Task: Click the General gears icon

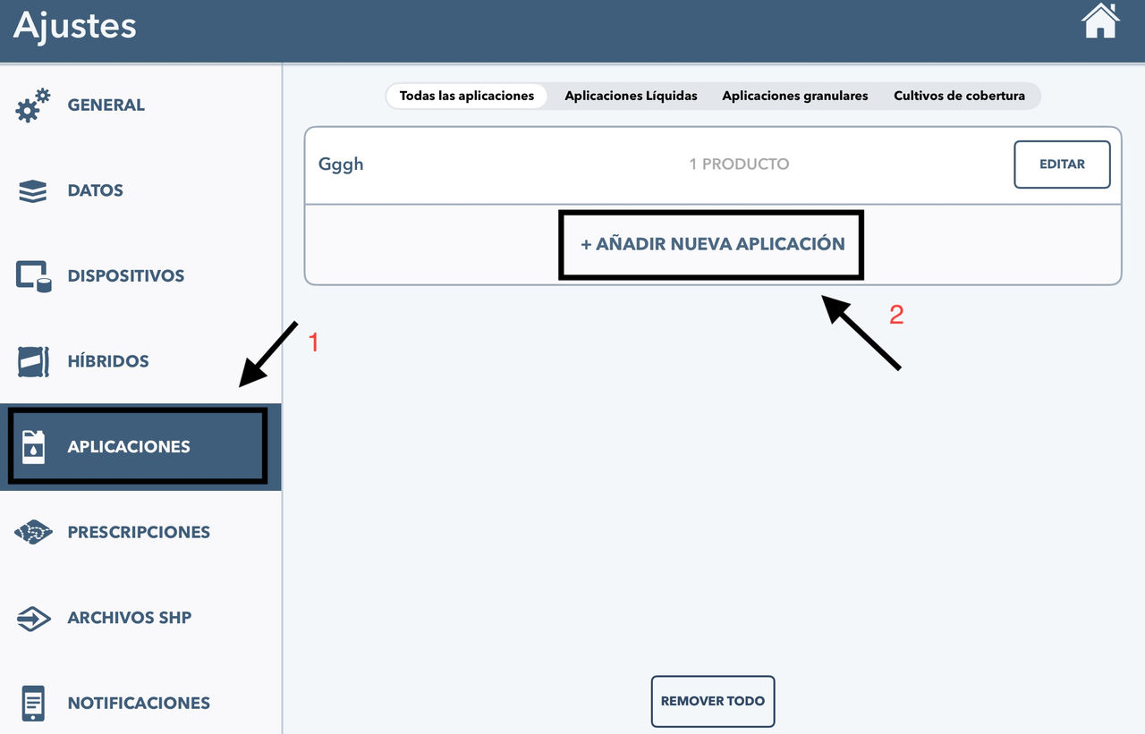Action: coord(33,105)
